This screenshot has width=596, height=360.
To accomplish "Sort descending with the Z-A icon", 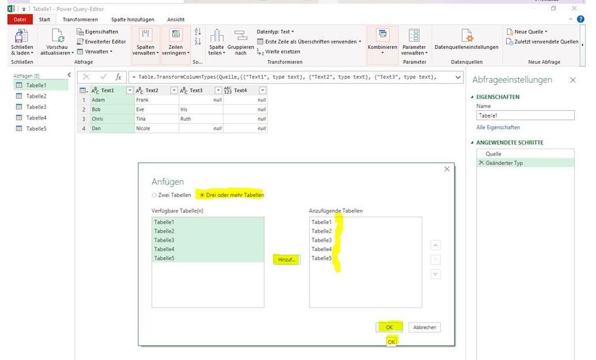I will tap(197, 41).
